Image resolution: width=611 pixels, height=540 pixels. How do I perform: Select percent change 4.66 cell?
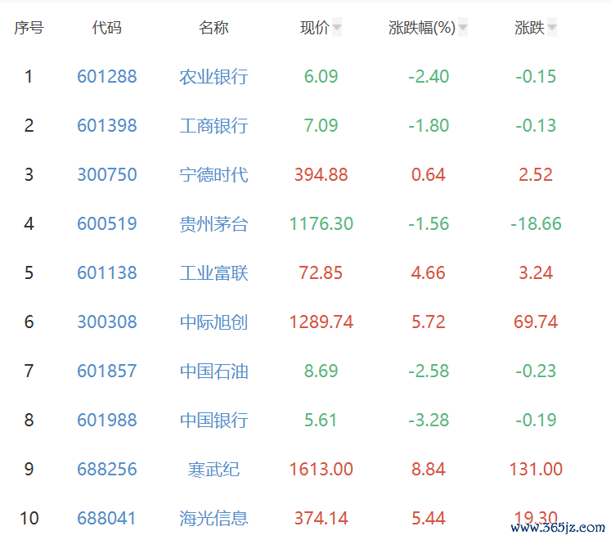[429, 273]
